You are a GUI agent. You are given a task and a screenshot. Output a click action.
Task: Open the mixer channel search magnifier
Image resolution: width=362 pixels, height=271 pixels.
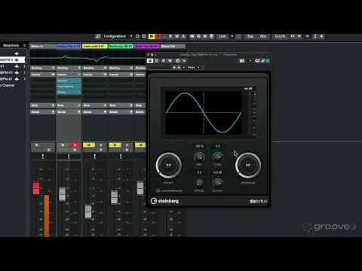click(x=98, y=36)
